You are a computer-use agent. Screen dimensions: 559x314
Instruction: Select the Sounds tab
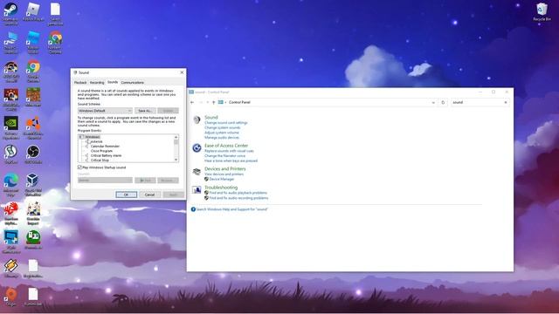[x=113, y=82]
